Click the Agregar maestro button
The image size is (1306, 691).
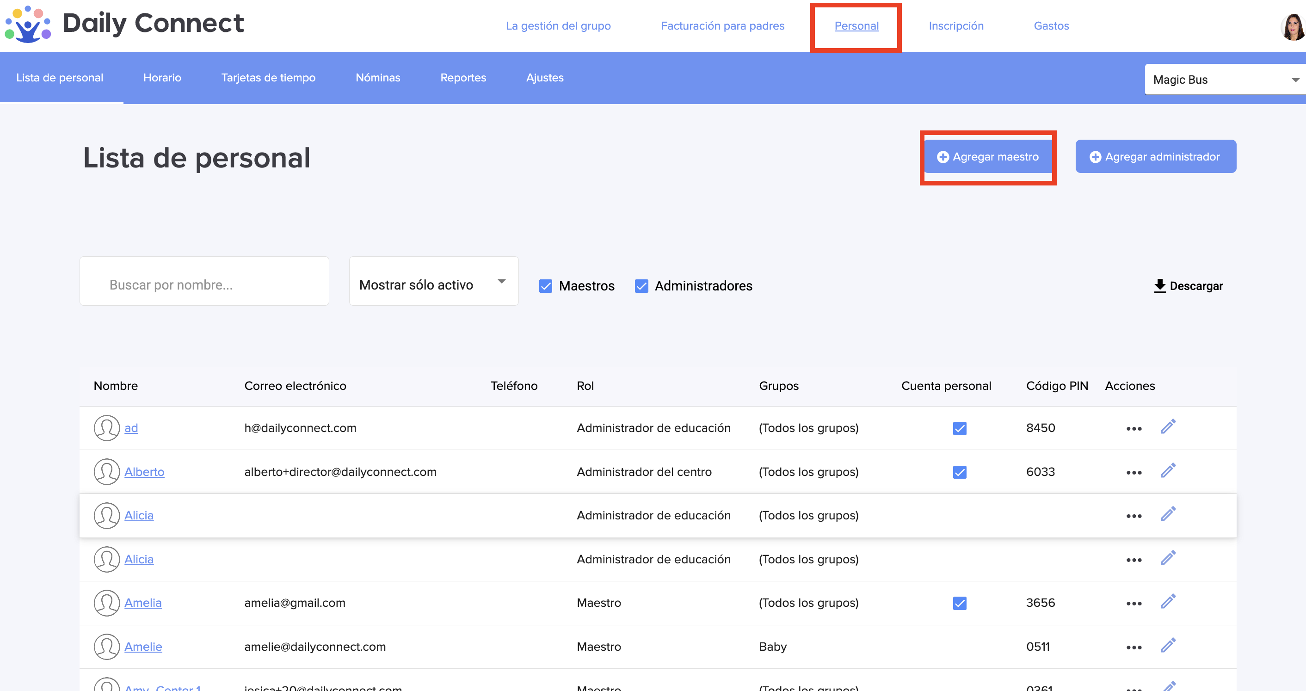[988, 157]
